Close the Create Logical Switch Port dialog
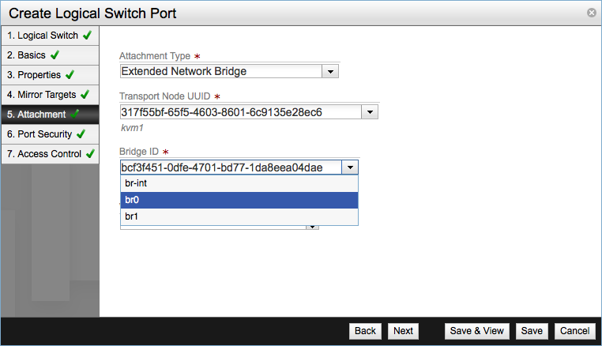 coord(591,13)
